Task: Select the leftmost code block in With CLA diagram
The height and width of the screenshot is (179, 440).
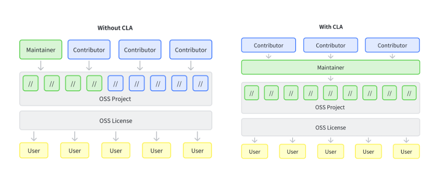Action: click(251, 93)
